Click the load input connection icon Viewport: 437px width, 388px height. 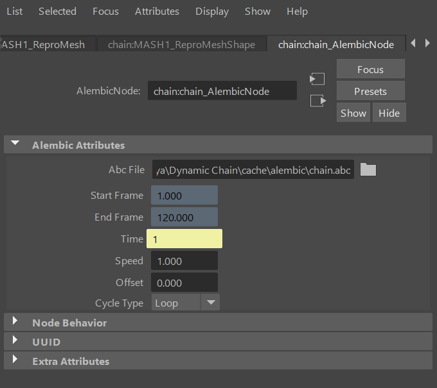pyautogui.click(x=317, y=79)
